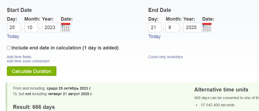
Task: Open the 'Add time zone conversion' link
Action: [x=28, y=61]
